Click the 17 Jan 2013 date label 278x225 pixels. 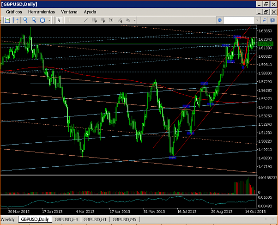pos(52,212)
